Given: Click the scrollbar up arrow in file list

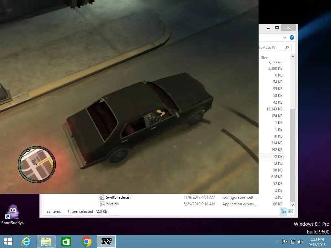Looking at the screenshot, I should pyautogui.click(x=293, y=57).
